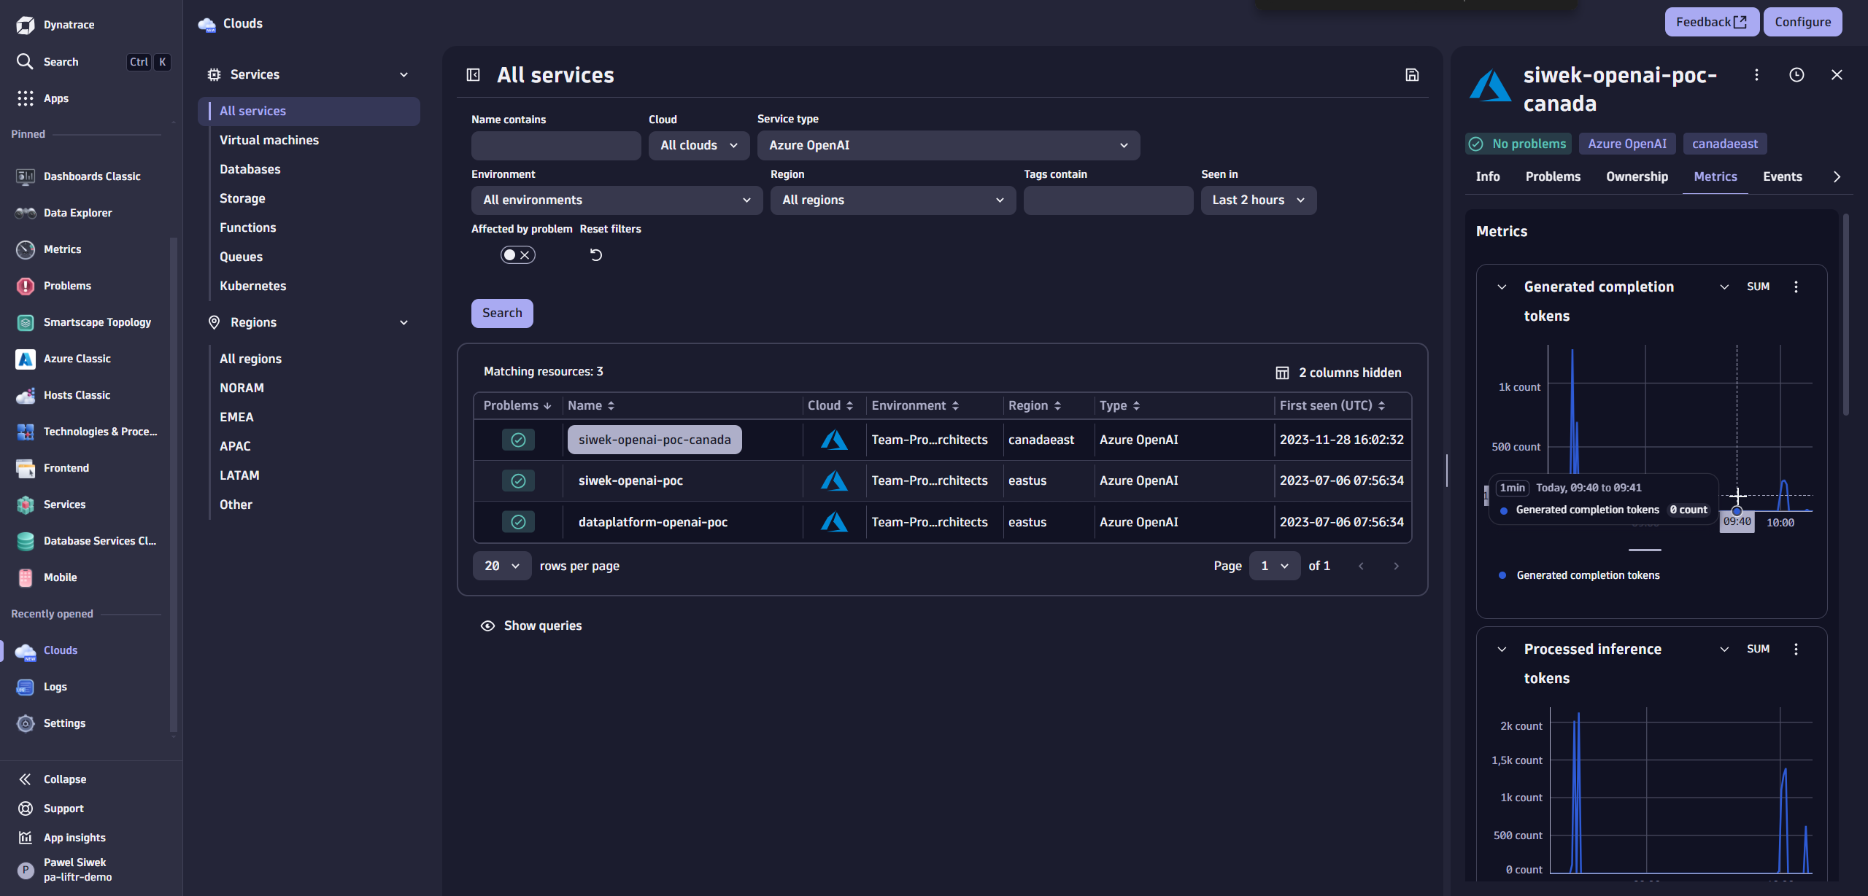This screenshot has height=896, width=1868.
Task: Open Smartscape Topology in the sidebar
Action: (x=97, y=322)
